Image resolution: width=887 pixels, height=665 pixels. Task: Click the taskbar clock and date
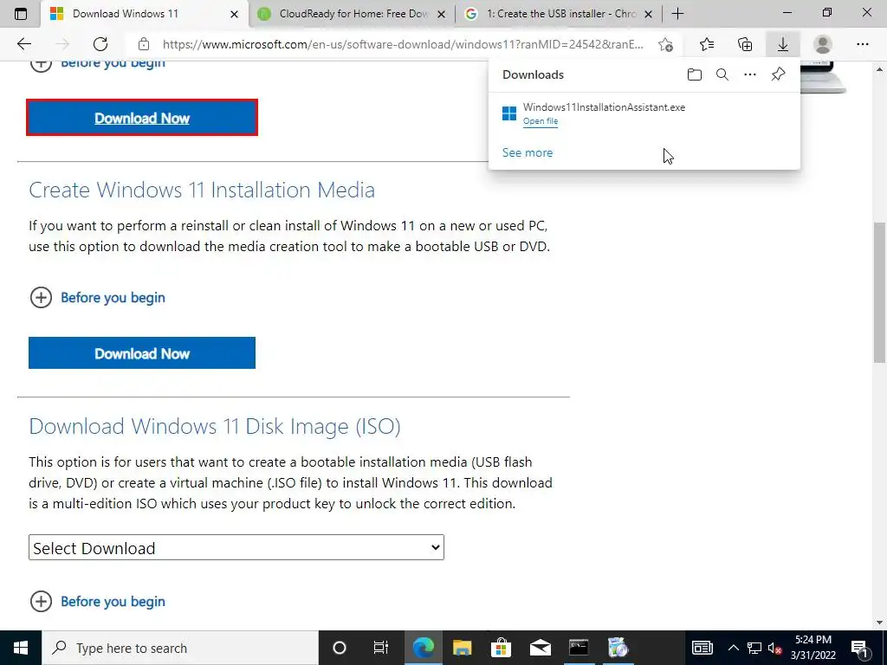[813, 648]
